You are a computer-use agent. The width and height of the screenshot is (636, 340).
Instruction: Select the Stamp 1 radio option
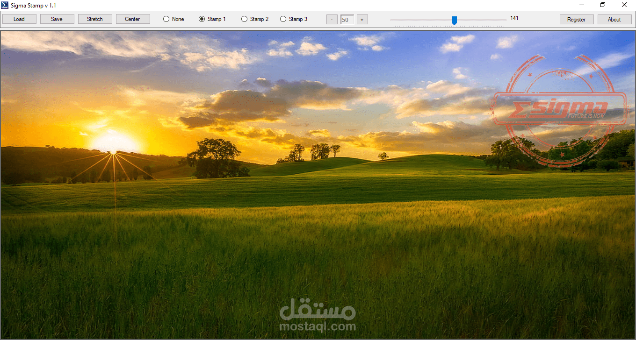coord(212,19)
